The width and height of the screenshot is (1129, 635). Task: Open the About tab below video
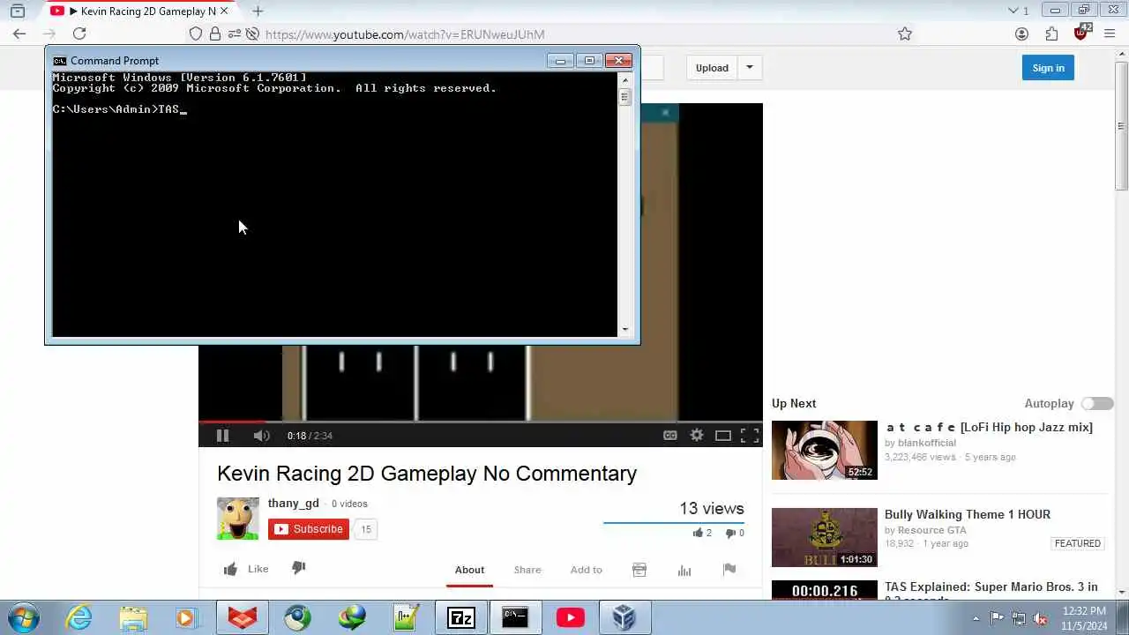point(469,570)
